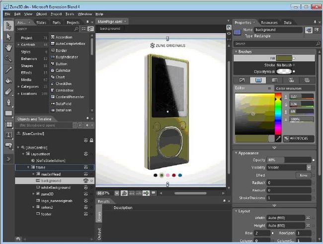Open the Color resources tab
This screenshot has height=244, width=323.
pyautogui.click(x=289, y=88)
